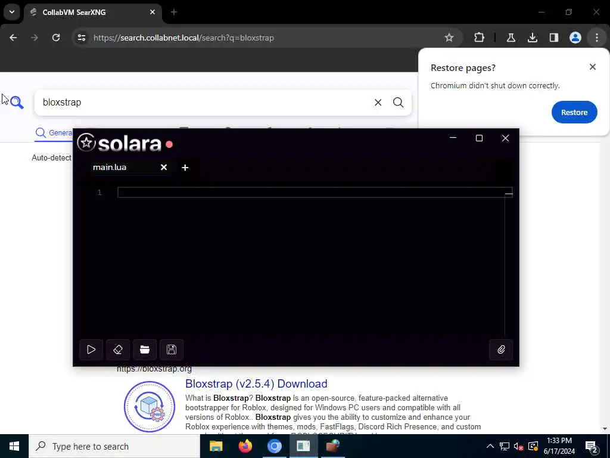Clear the bloxstrap search query
The width and height of the screenshot is (610, 458).
378,103
